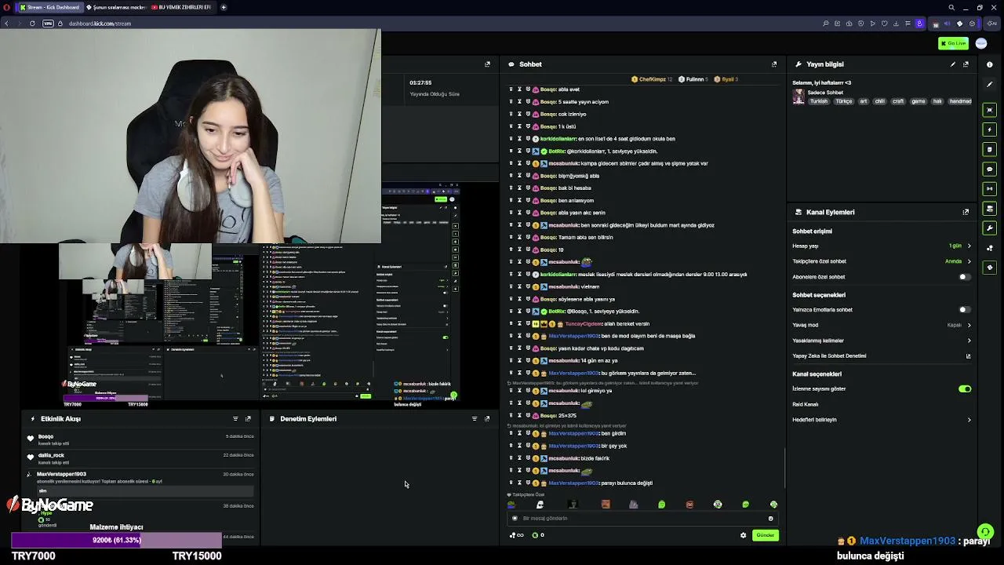Toggle Abonelere özel sohbet

pyautogui.click(x=964, y=277)
